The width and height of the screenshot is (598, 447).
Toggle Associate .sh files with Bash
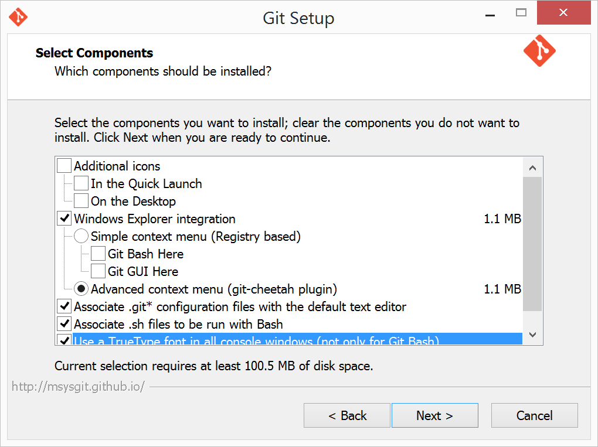(64, 323)
